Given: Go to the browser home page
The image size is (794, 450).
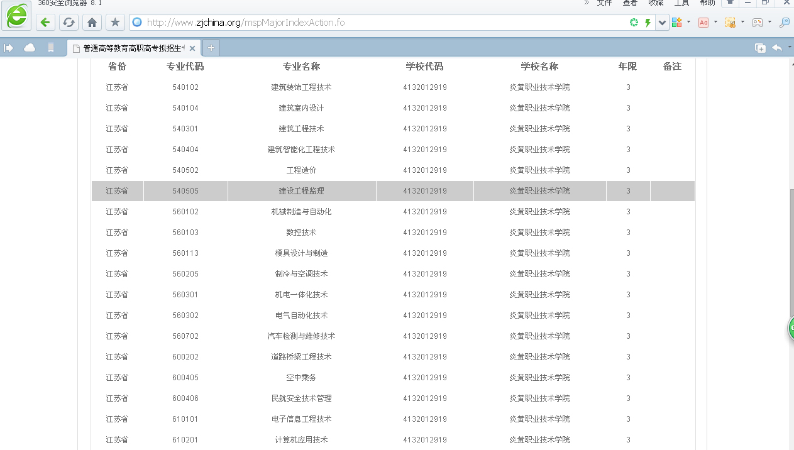Looking at the screenshot, I should 92,23.
